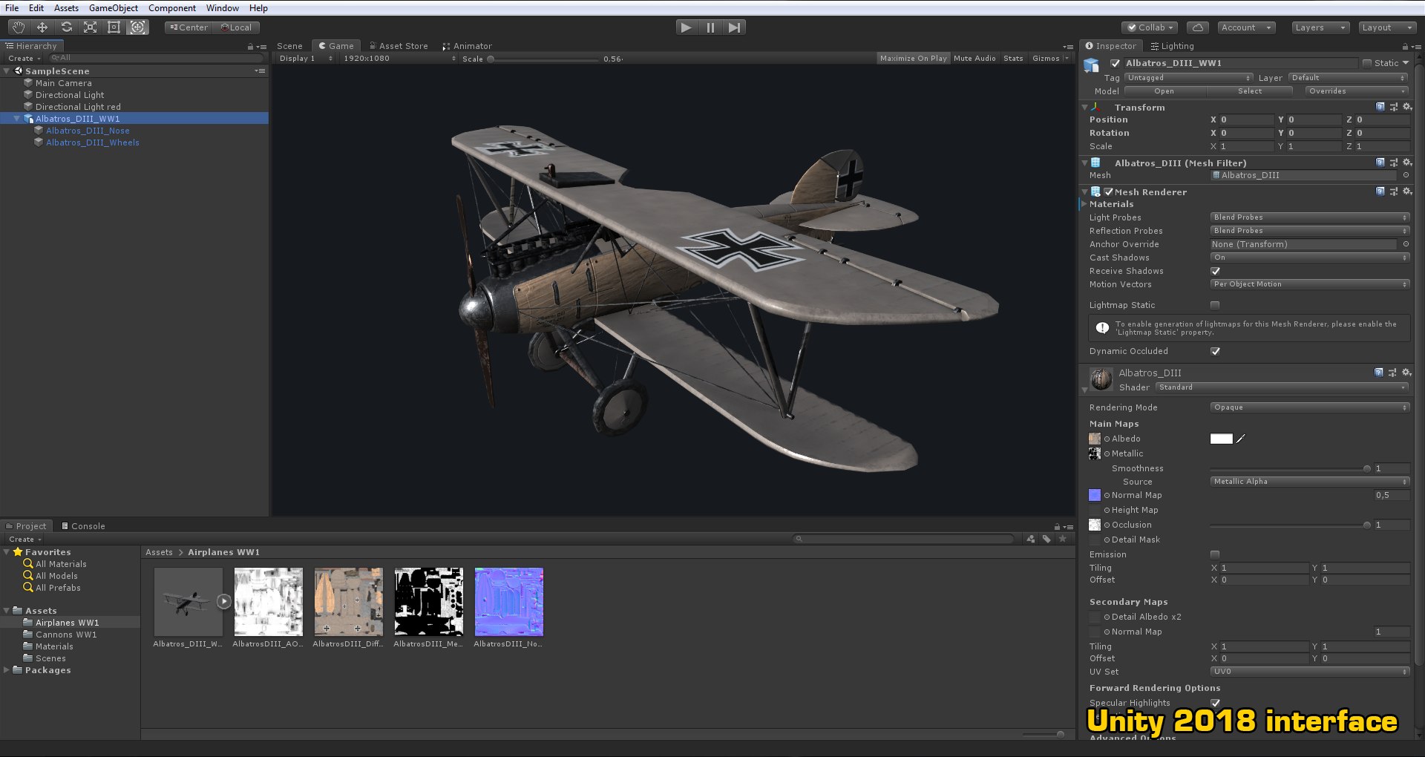Click the Play button

tap(687, 27)
